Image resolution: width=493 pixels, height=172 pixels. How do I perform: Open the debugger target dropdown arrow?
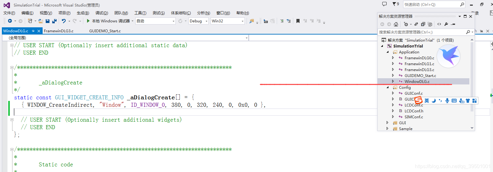(x=133, y=21)
